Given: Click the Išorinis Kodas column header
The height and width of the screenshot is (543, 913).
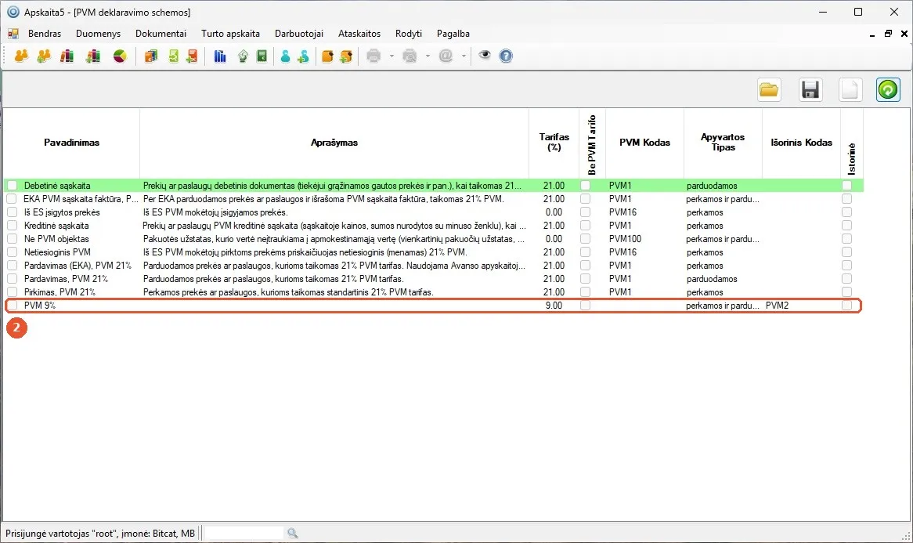Looking at the screenshot, I should coord(801,143).
